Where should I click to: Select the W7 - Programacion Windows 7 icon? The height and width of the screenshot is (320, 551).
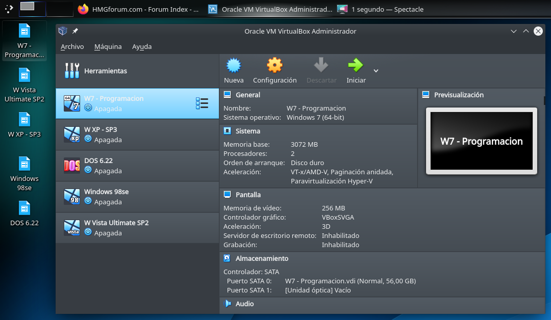coord(72,103)
